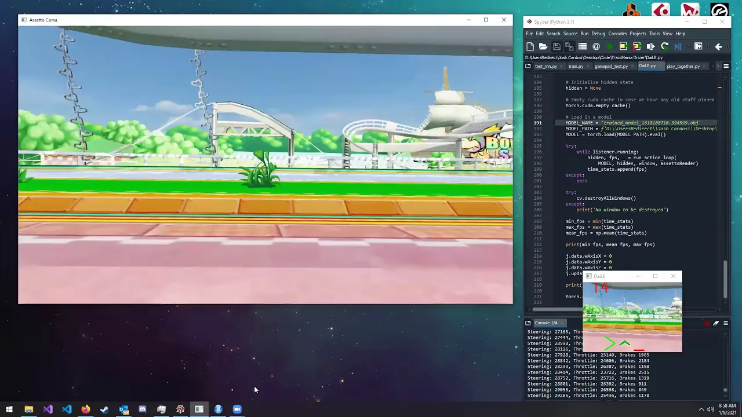Expand hidden toolbar items after back arrow
742x417 pixels.
click(727, 46)
